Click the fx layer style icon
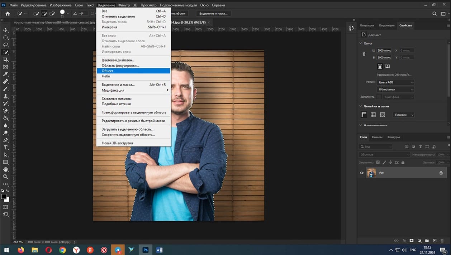Viewport: 451px width, 255px height. (404, 241)
